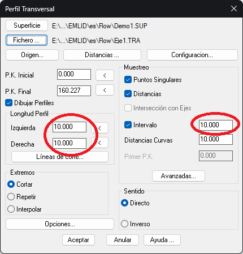Open the Distancias ... dialog
Screen dimensions: 243x254
point(102,55)
